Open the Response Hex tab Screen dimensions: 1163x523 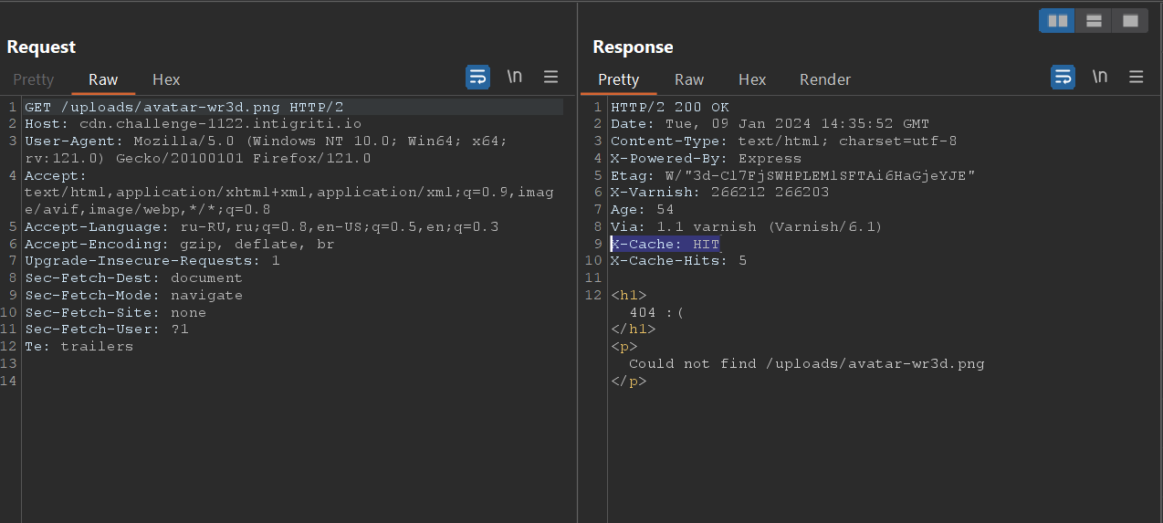(752, 79)
